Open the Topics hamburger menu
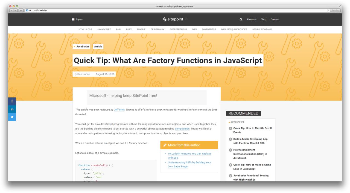The width and height of the screenshot is (350, 193). click(77, 19)
